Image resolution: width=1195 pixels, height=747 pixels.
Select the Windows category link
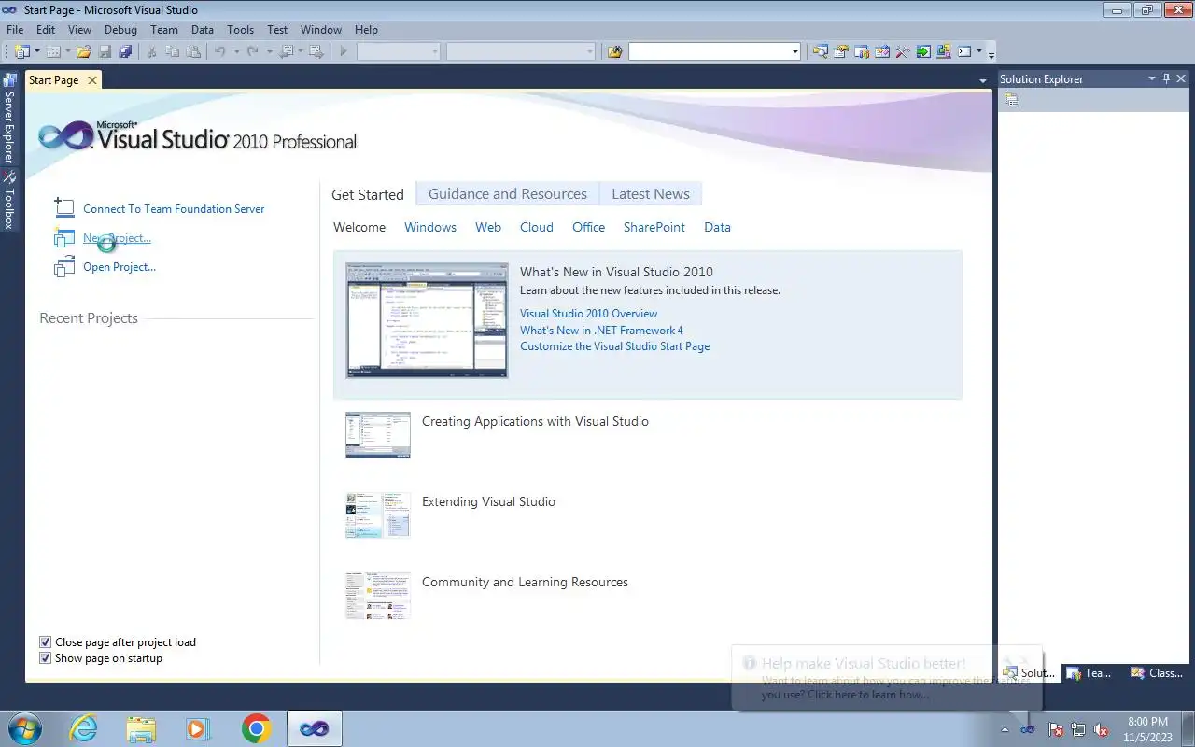(430, 227)
